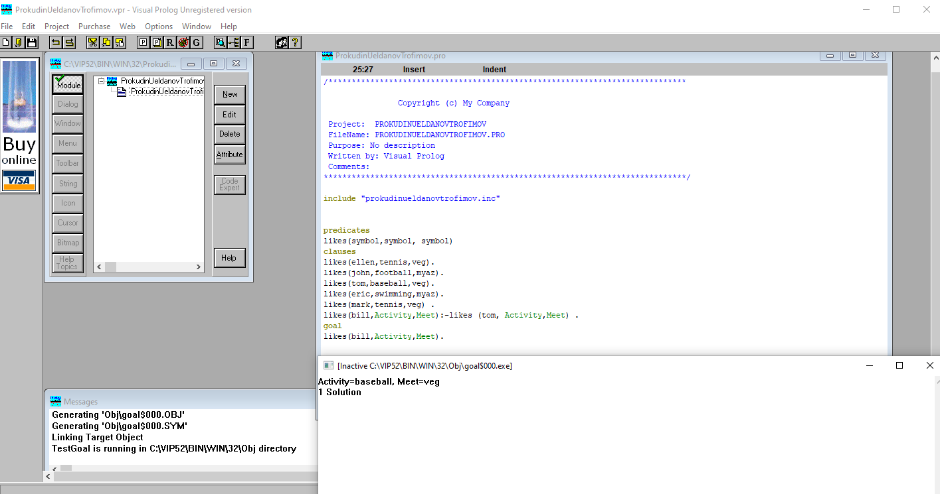Open the Web menu
This screenshot has height=494, width=940.
(128, 27)
